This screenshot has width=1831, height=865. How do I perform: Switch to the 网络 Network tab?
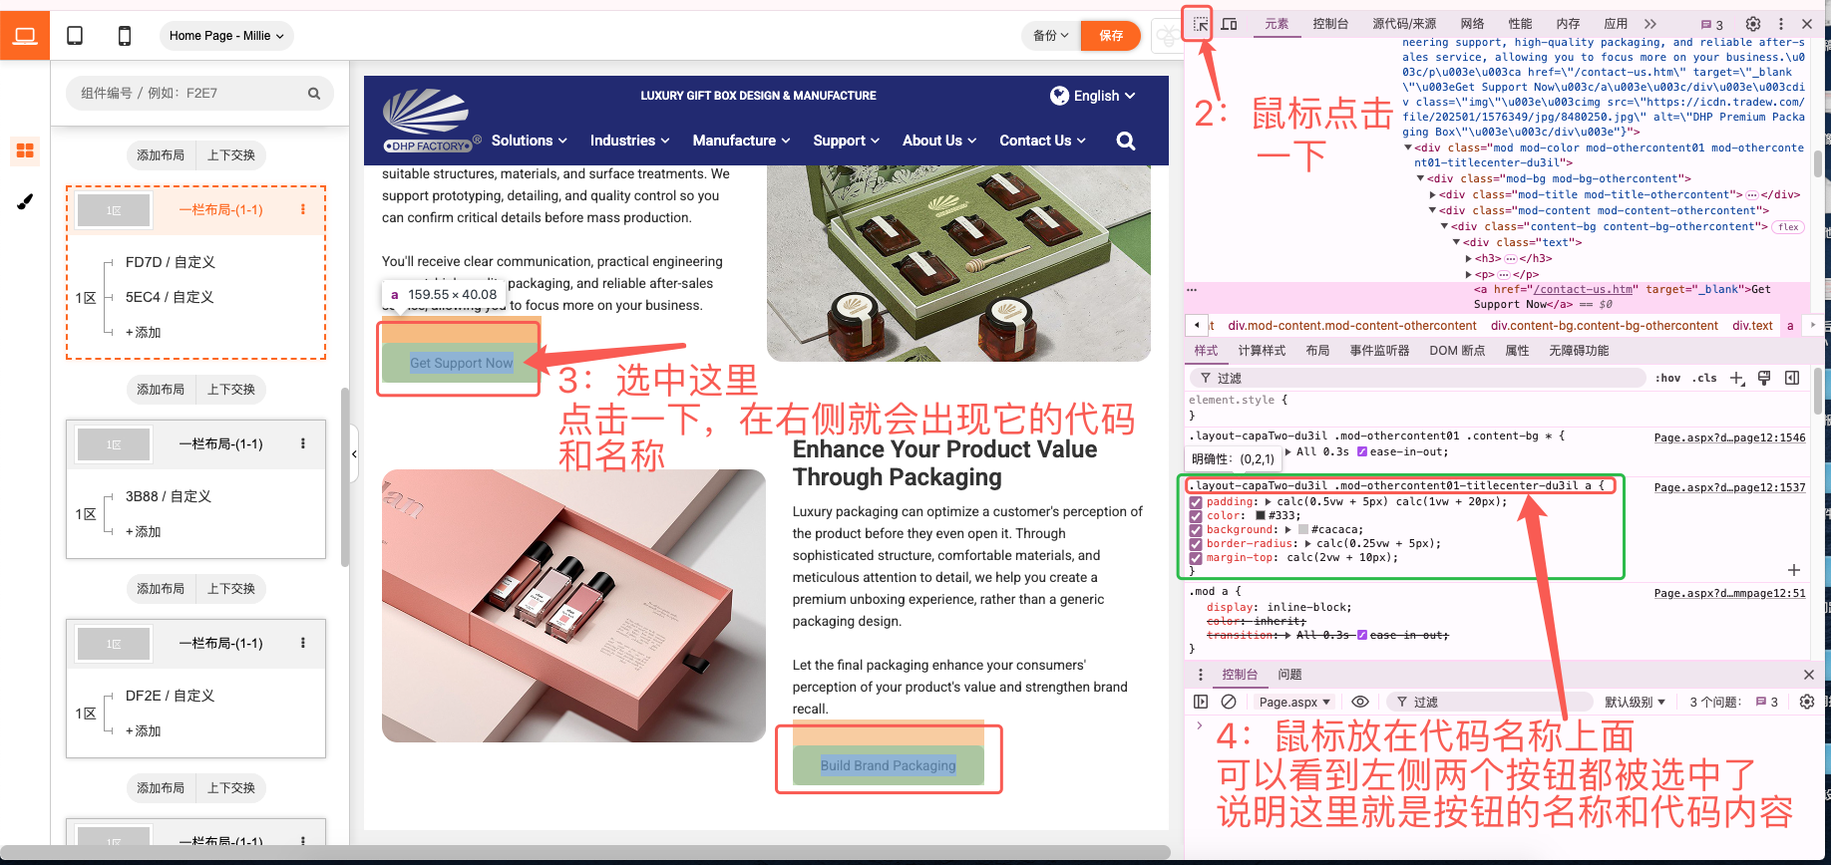(1472, 24)
